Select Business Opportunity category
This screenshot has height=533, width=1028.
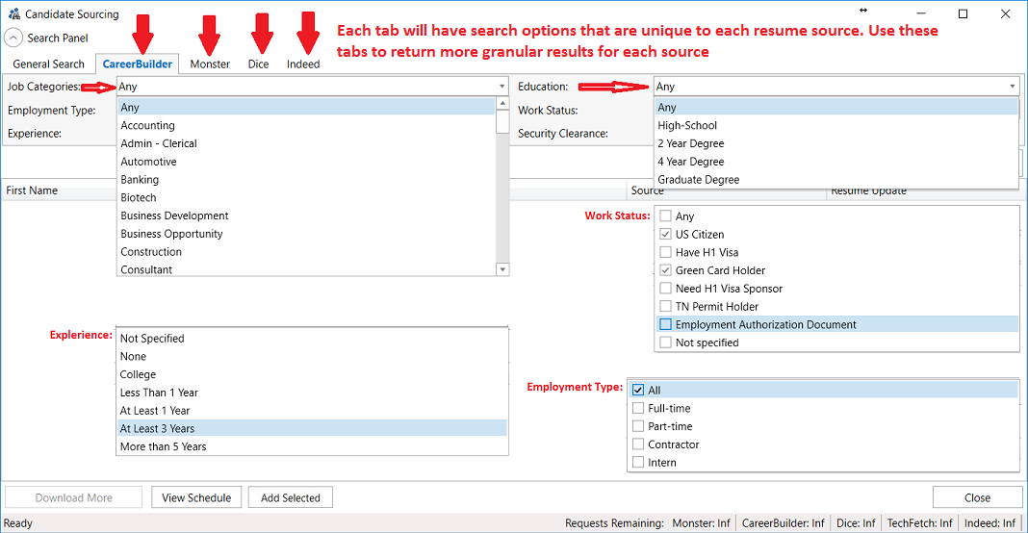coord(306,234)
